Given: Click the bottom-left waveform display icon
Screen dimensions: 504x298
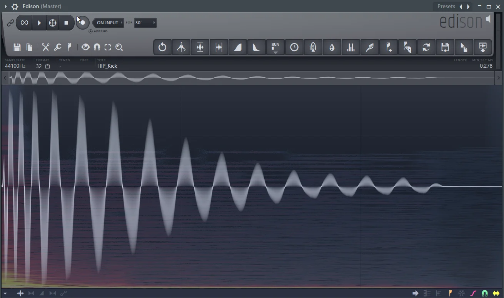Looking at the screenshot, I should (20, 293).
